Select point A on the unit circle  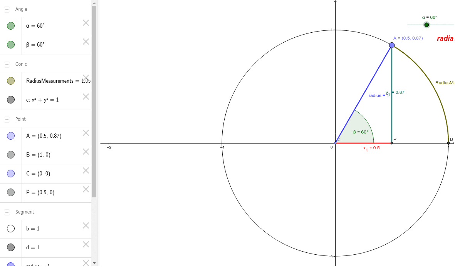click(x=392, y=45)
